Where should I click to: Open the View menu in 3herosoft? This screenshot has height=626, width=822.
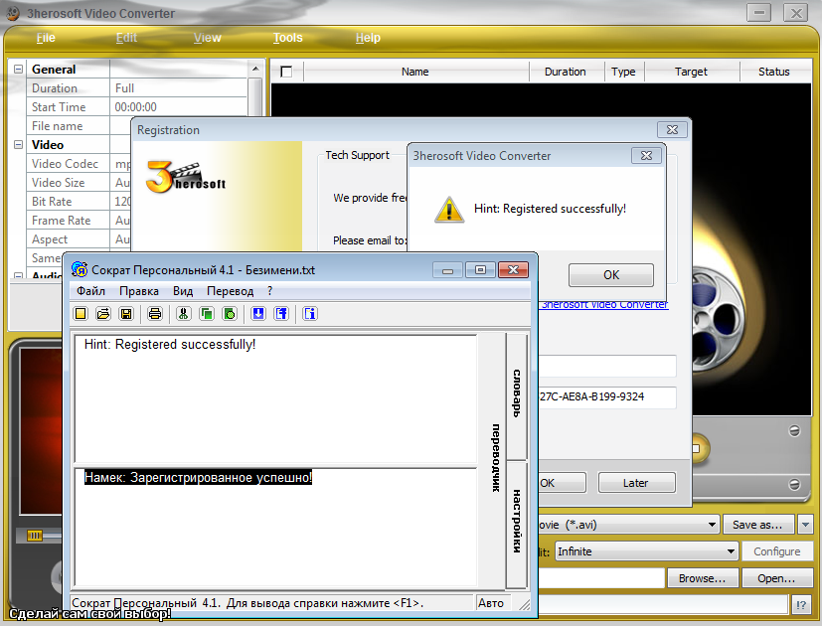[207, 38]
